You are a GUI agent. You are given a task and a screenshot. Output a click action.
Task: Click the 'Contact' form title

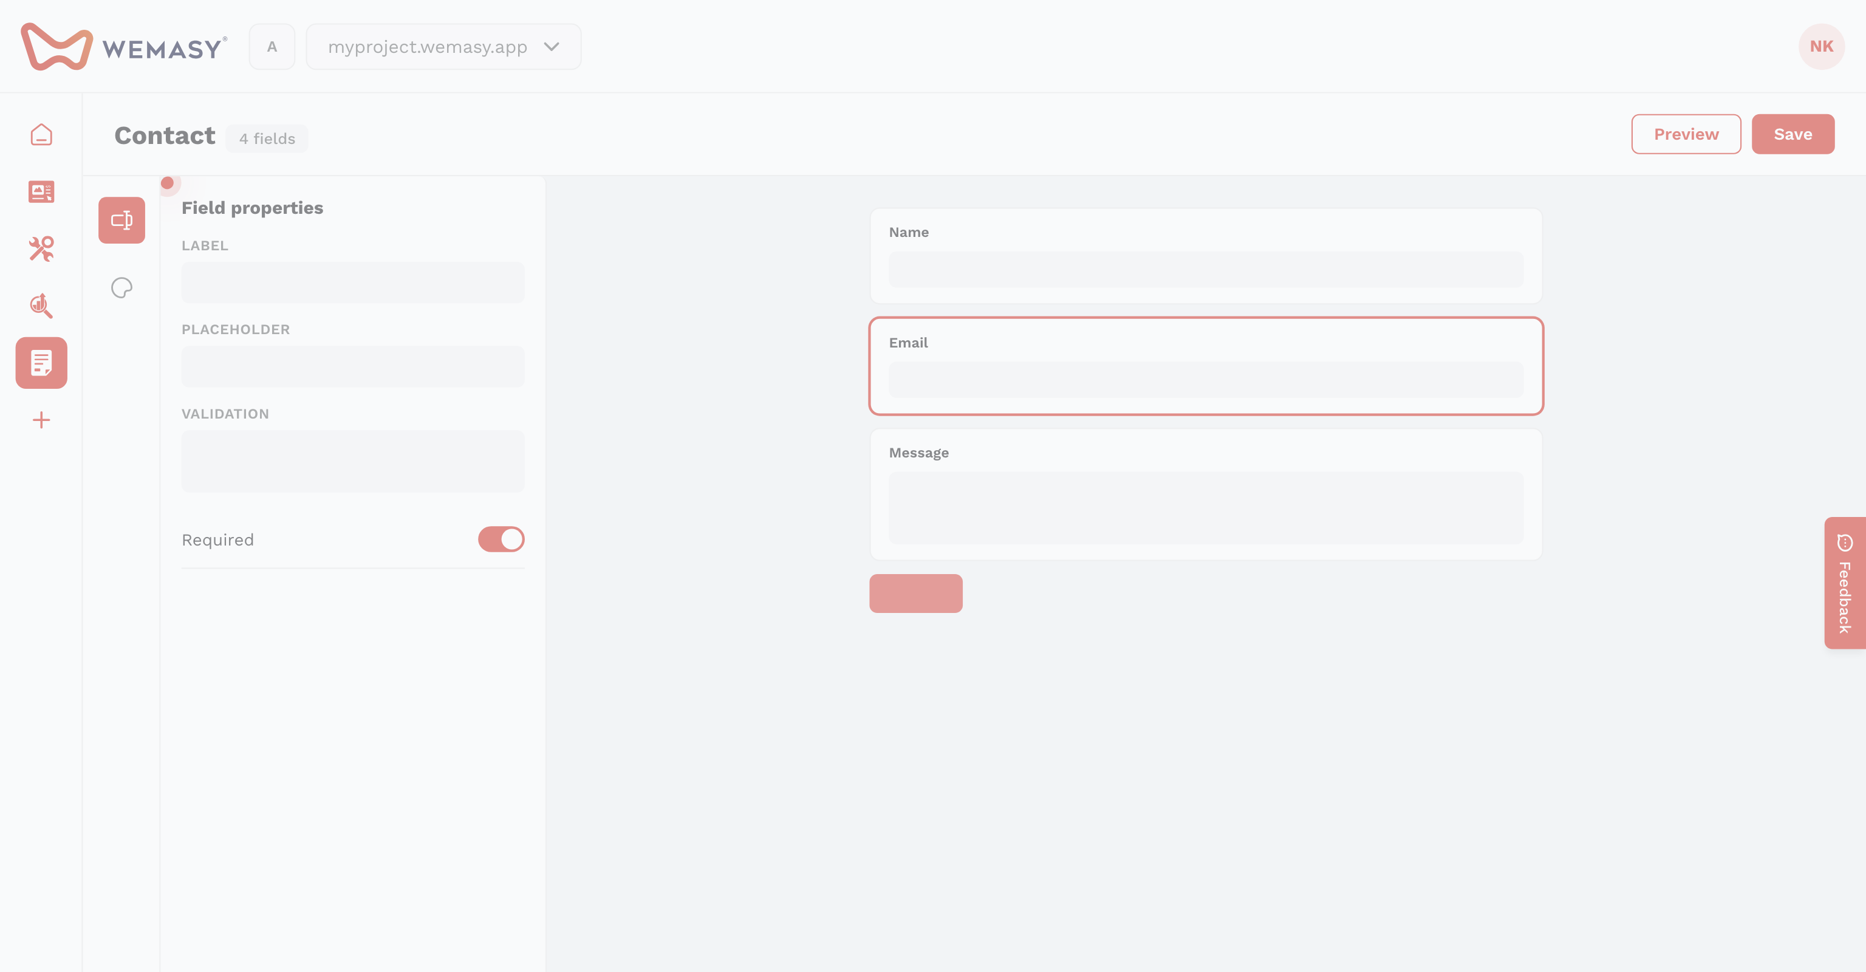[x=165, y=135]
